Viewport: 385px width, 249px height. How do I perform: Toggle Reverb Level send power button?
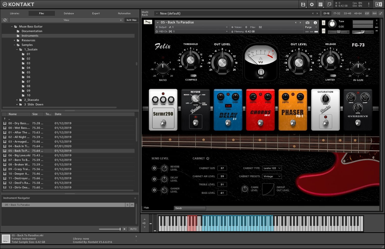[x=154, y=168]
